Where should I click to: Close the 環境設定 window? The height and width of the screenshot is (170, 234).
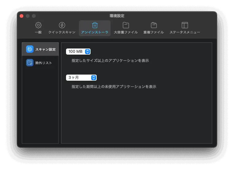(x=21, y=16)
